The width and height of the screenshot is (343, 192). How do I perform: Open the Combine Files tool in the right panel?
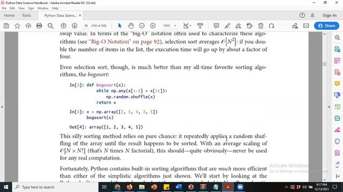point(337,95)
